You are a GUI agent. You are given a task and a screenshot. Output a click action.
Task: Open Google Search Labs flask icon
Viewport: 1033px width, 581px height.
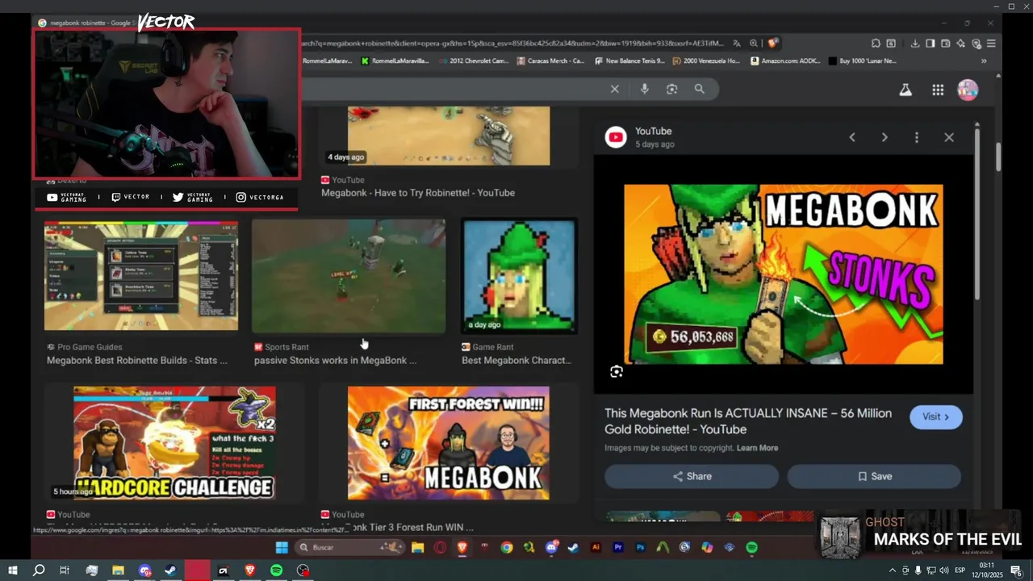point(905,90)
